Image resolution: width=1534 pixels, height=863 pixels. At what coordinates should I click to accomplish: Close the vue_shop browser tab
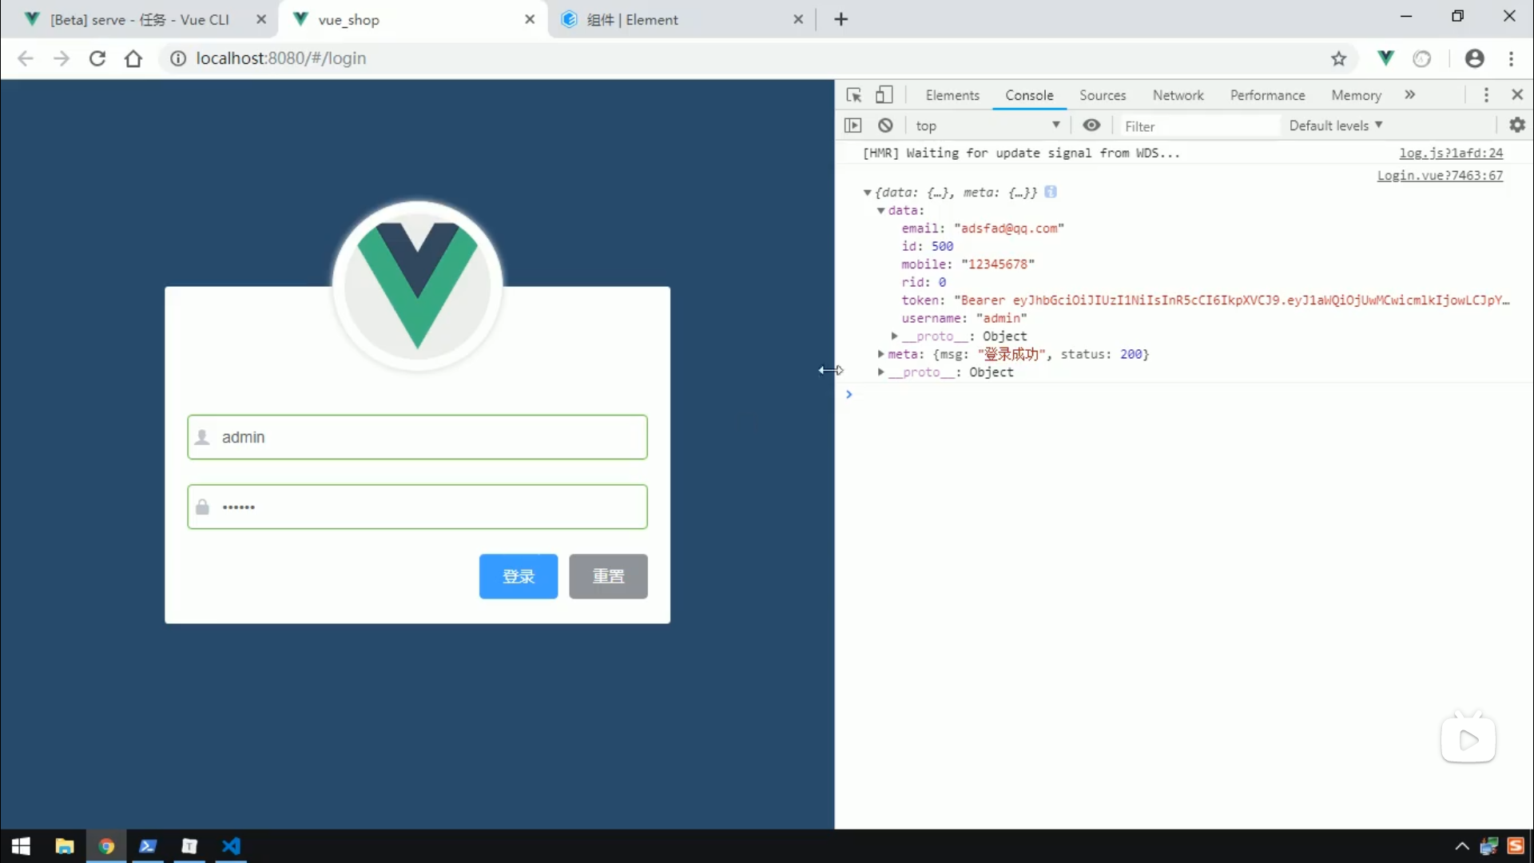(530, 19)
